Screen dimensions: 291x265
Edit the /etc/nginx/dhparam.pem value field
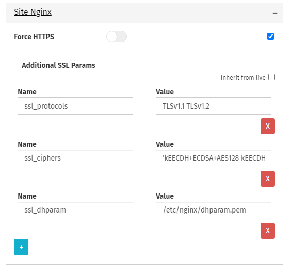(214, 210)
